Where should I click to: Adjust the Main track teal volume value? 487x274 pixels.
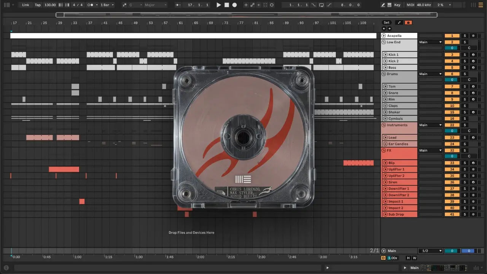[452, 251]
